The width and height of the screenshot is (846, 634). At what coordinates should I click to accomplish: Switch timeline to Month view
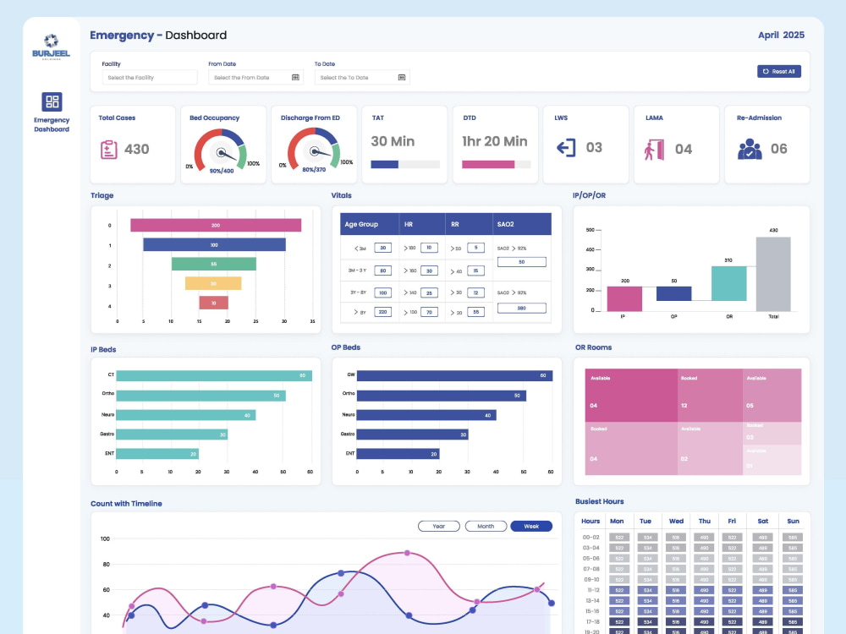[x=486, y=526]
